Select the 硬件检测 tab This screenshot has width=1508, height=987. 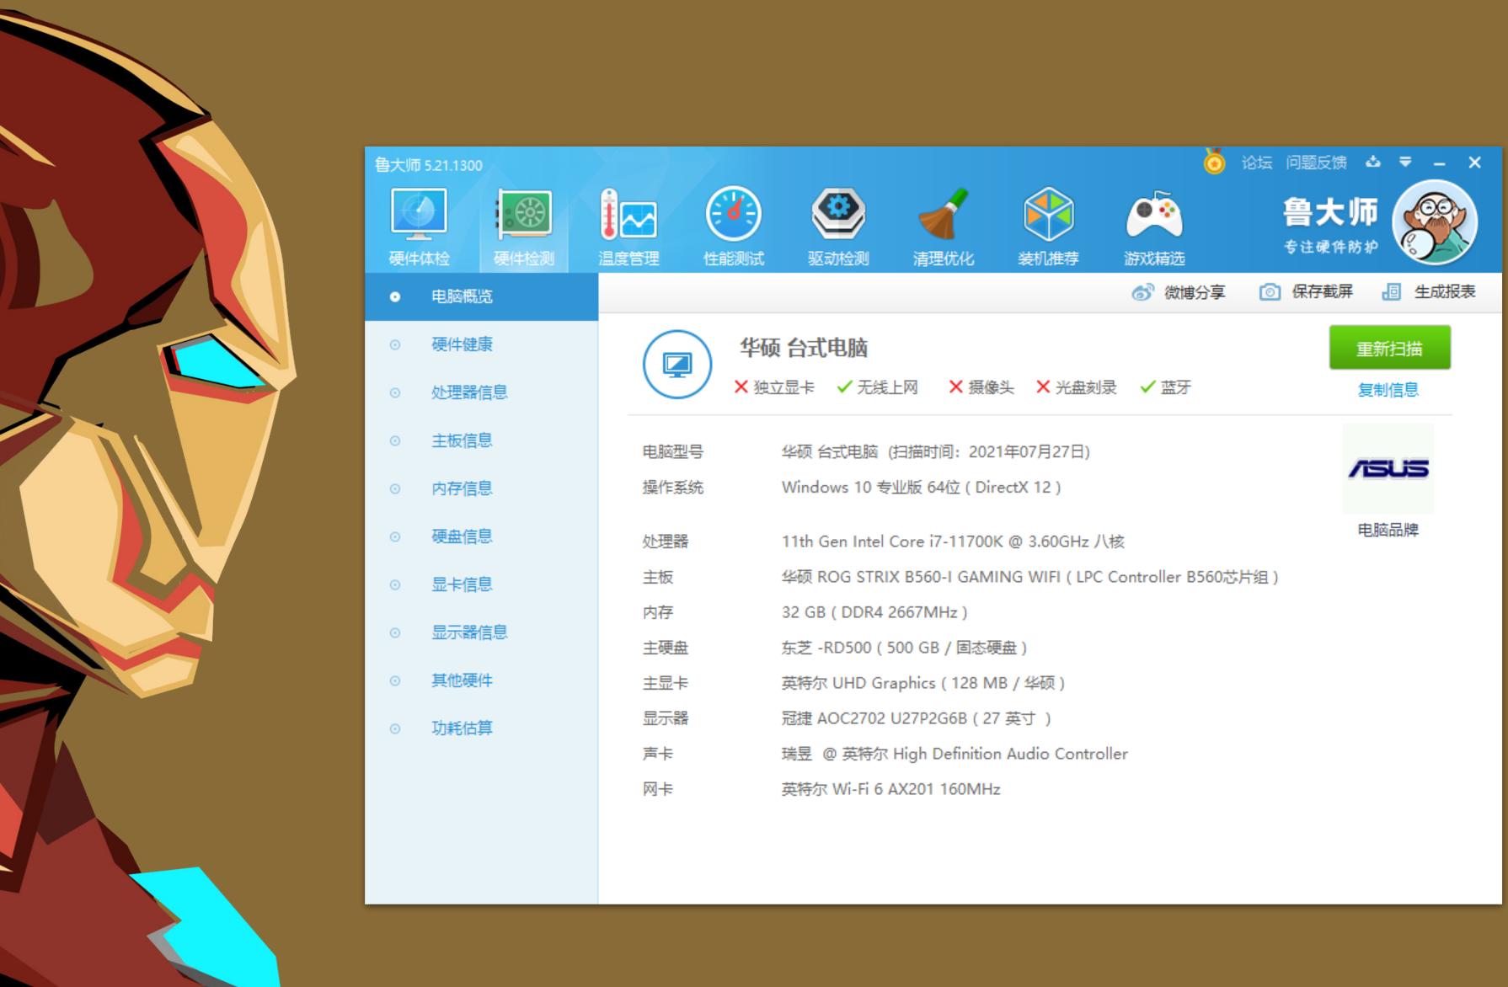(522, 223)
